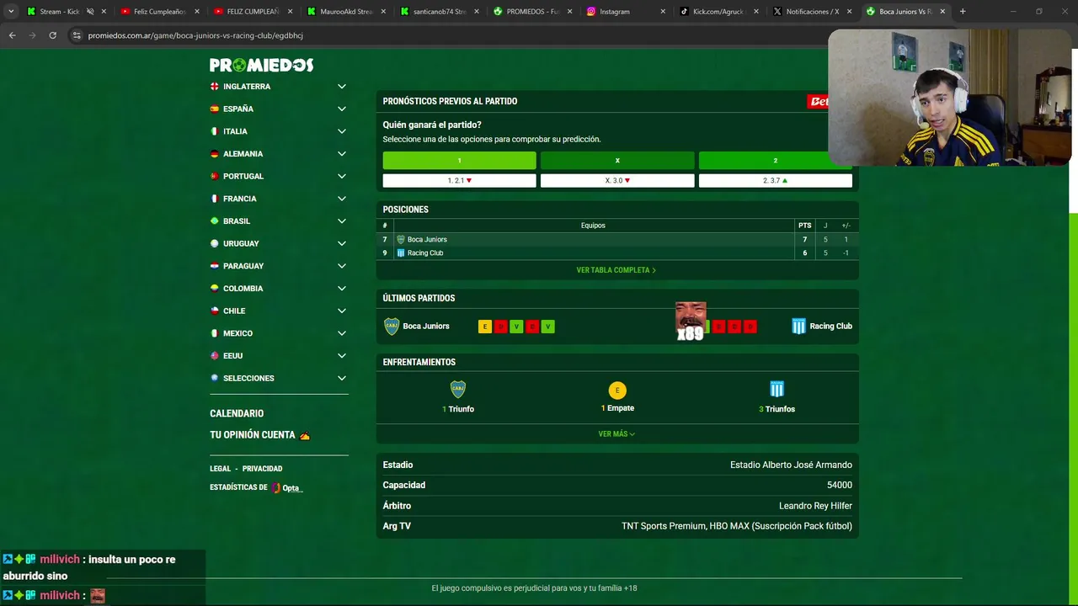The width and height of the screenshot is (1078, 606).
Task: Click the X. 3.0 odds box
Action: point(617,181)
